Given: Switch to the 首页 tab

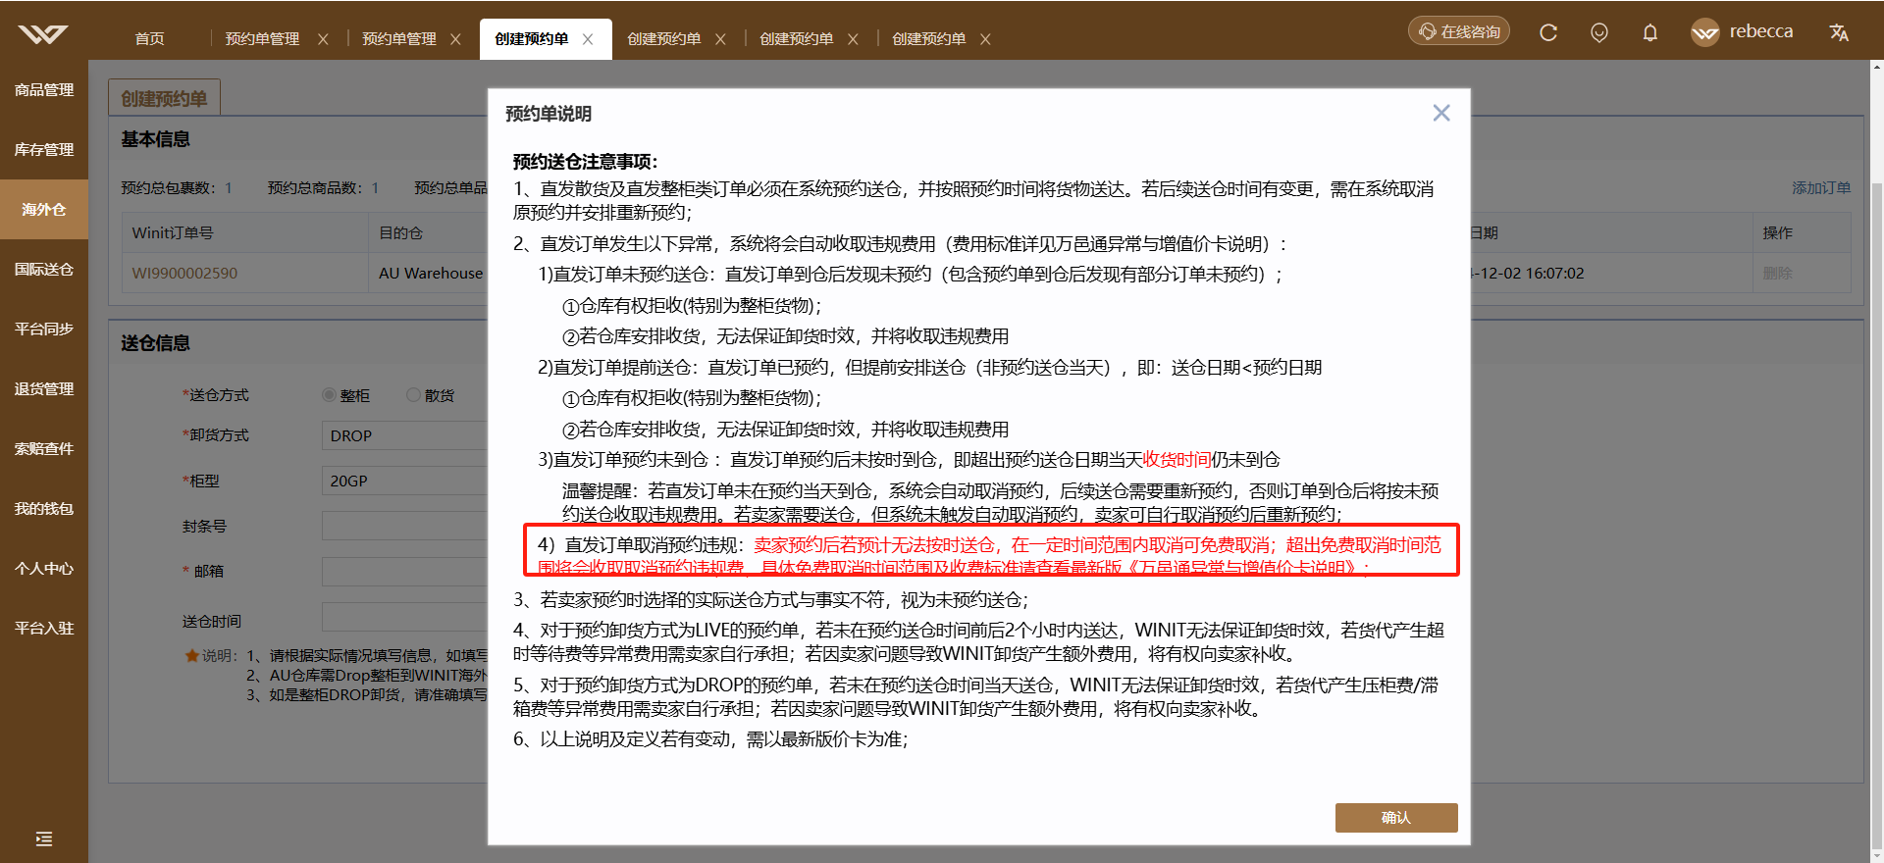Looking at the screenshot, I should 150,38.
